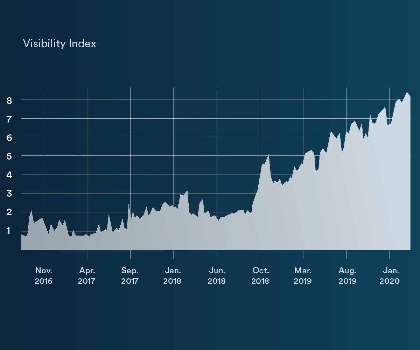Pick the y-axis value 3
Image resolution: width=420 pixels, height=350 pixels.
(x=9, y=194)
